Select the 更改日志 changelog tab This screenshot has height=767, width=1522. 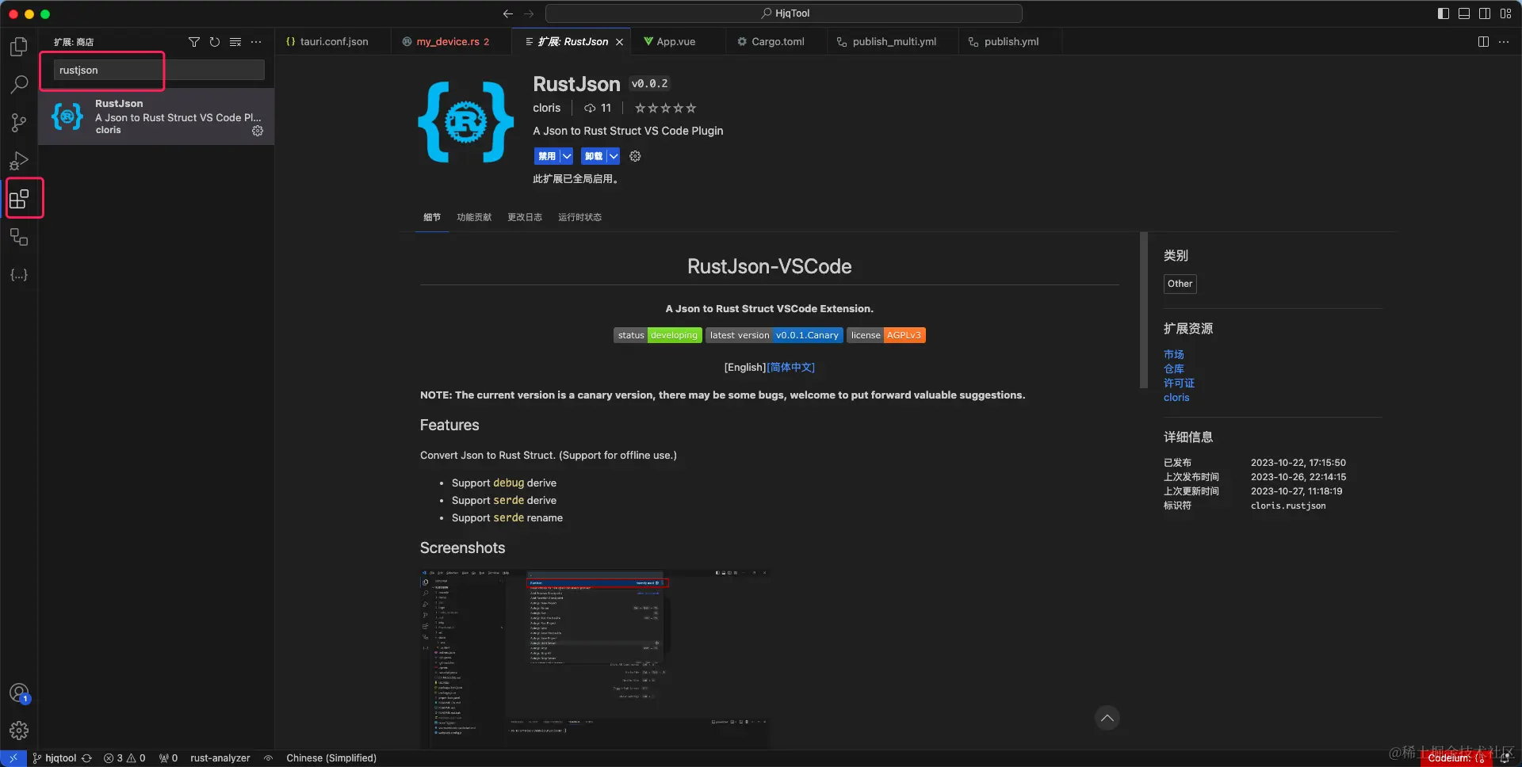click(525, 217)
